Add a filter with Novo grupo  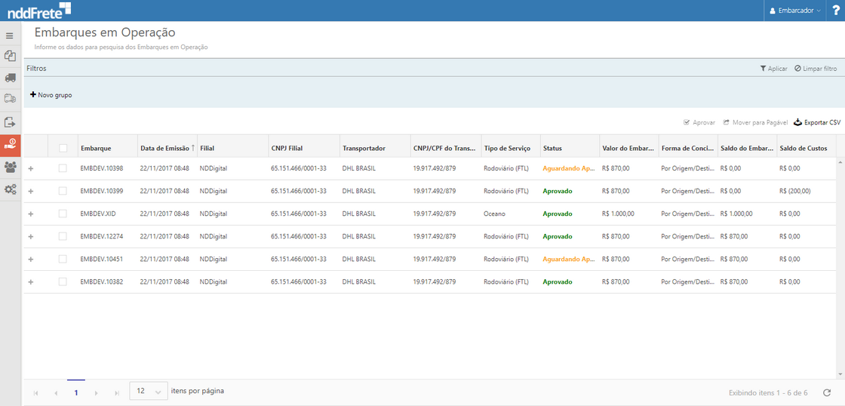point(51,95)
